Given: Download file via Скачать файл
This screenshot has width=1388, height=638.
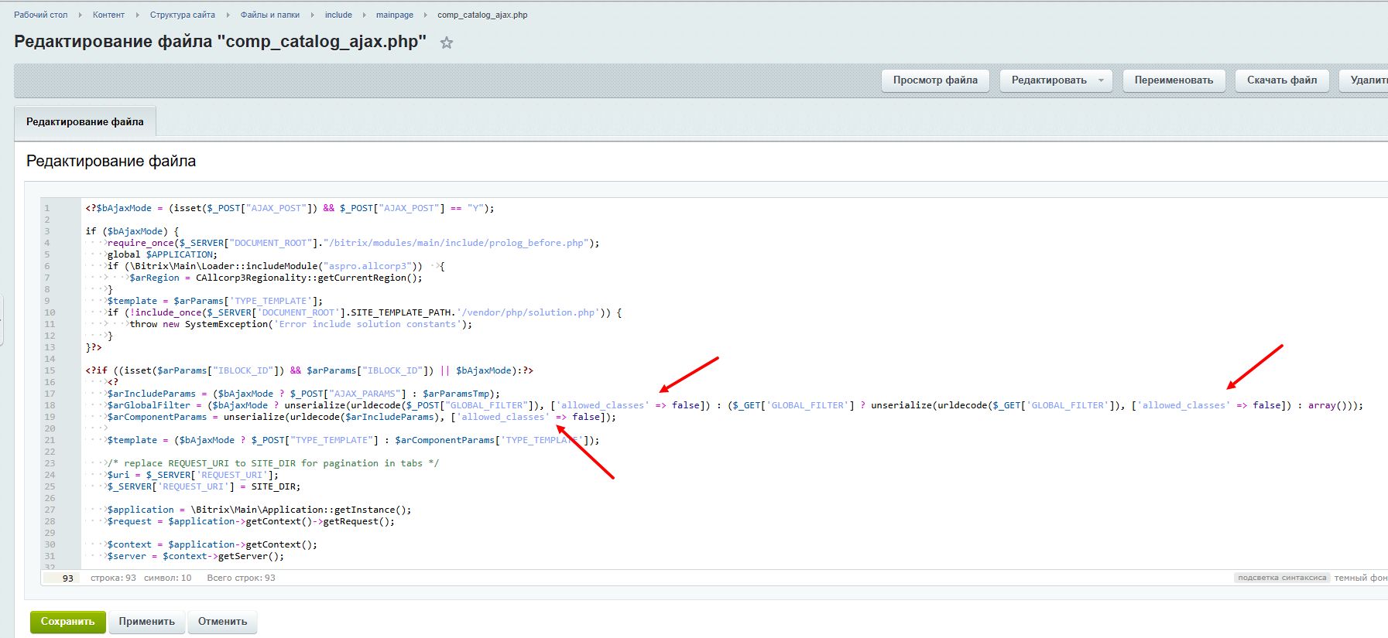Looking at the screenshot, I should [1282, 80].
